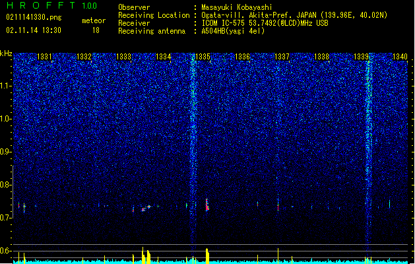The height and width of the screenshot is (264, 415).
Task: Click the bright red meteor echo after 1335
Action: pyautogui.click(x=207, y=205)
